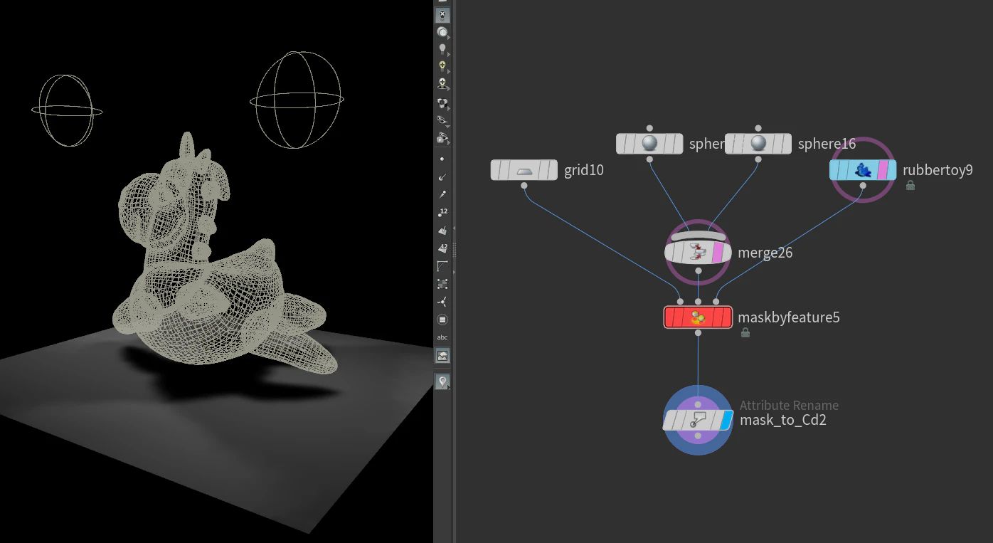Toggle display primitive normals icon

442,230
